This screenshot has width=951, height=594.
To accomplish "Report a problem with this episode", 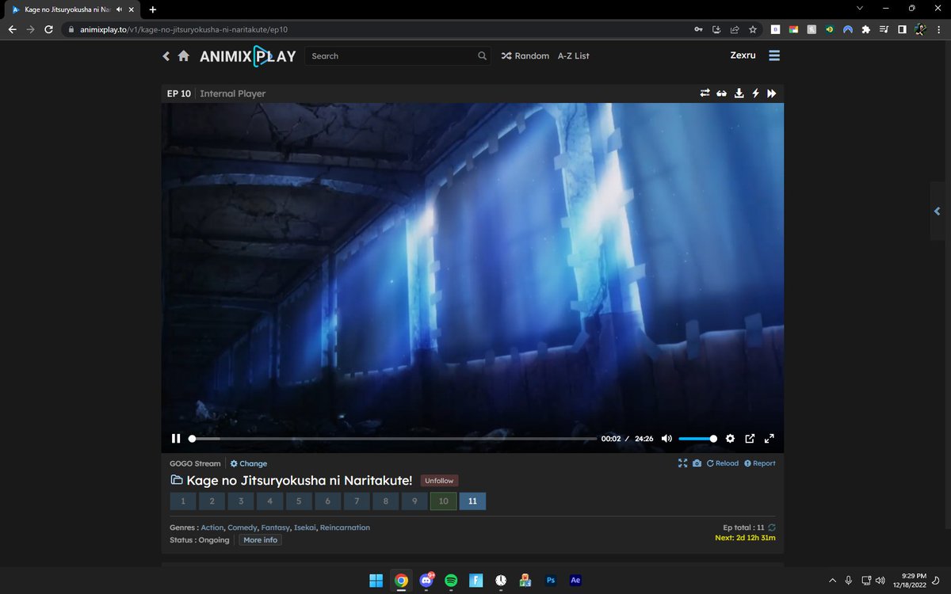I will tap(760, 463).
